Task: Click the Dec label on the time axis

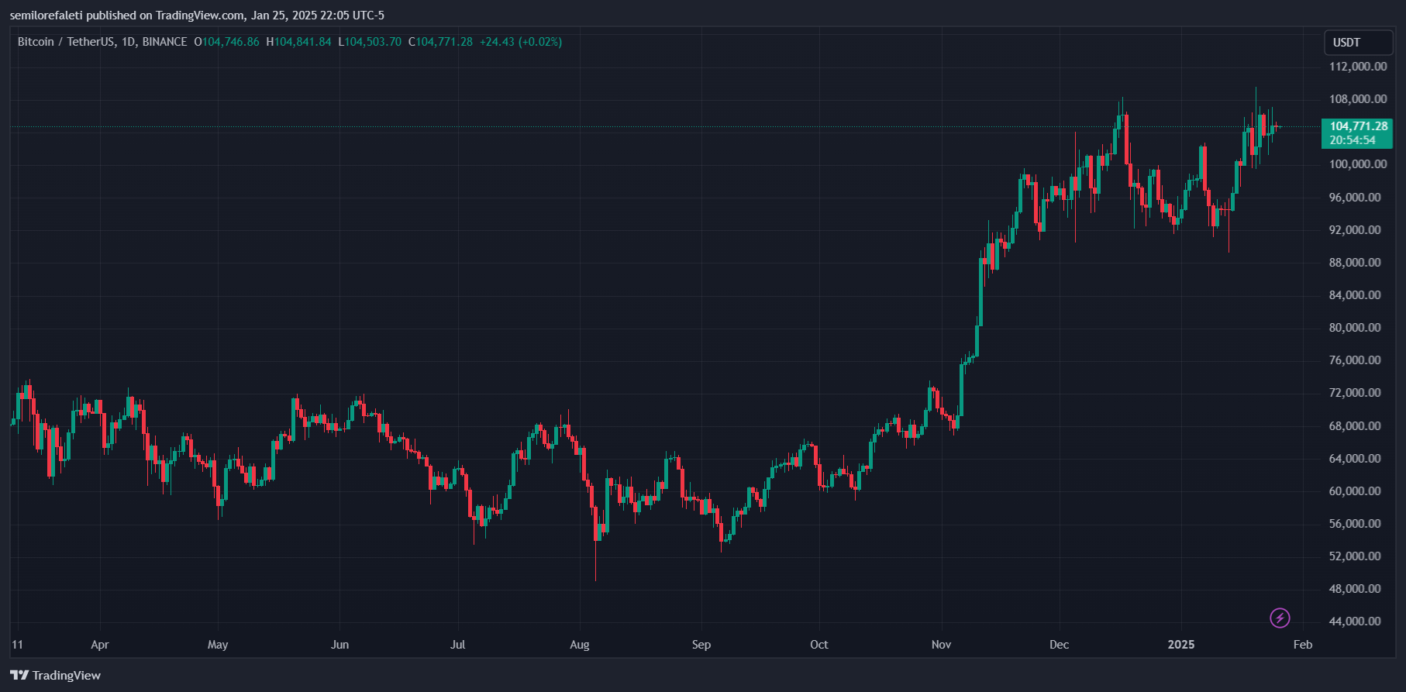Action: point(1059,645)
